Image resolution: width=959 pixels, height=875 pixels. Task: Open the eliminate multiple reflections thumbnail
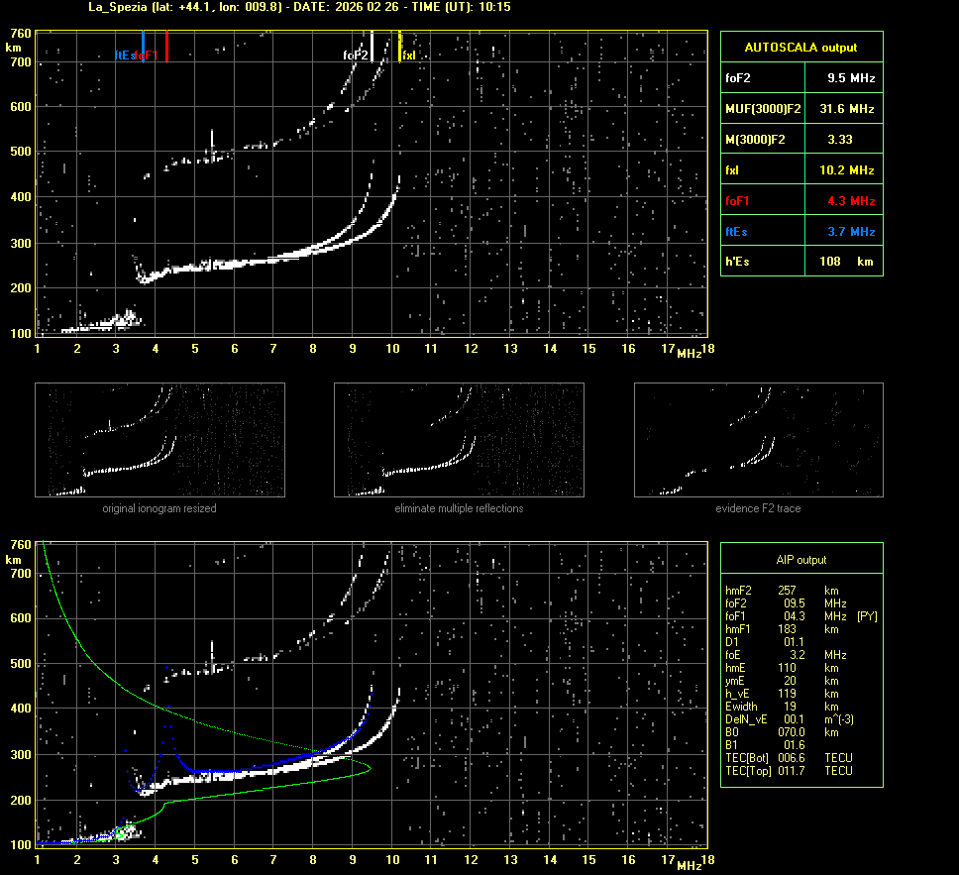459,440
